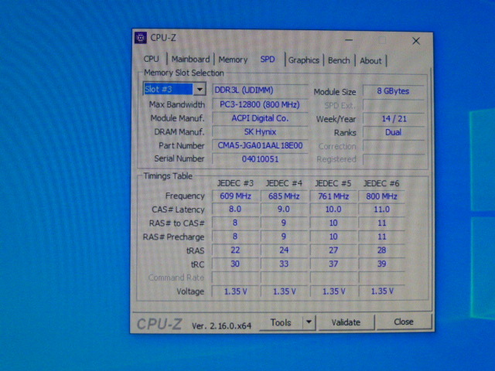Click the Week/Year value 14 / 21
This screenshot has width=495, height=371.
point(394,119)
